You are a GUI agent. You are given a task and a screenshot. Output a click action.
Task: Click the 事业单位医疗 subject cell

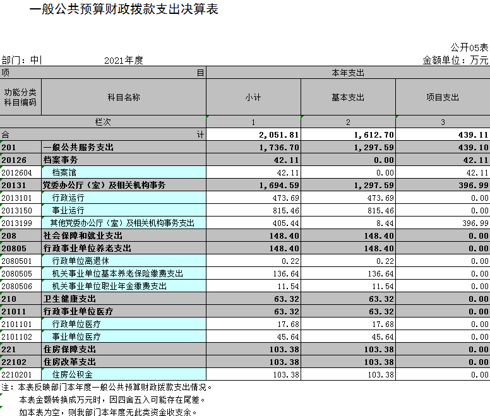tap(123, 336)
